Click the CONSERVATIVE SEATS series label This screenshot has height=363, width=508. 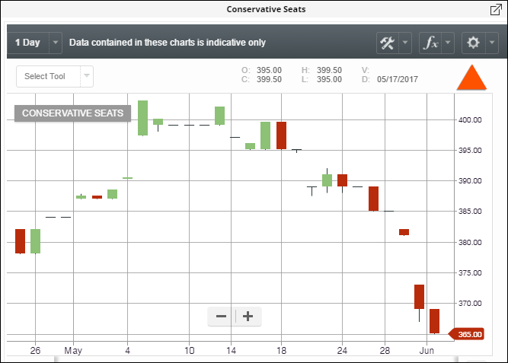pyautogui.click(x=72, y=113)
